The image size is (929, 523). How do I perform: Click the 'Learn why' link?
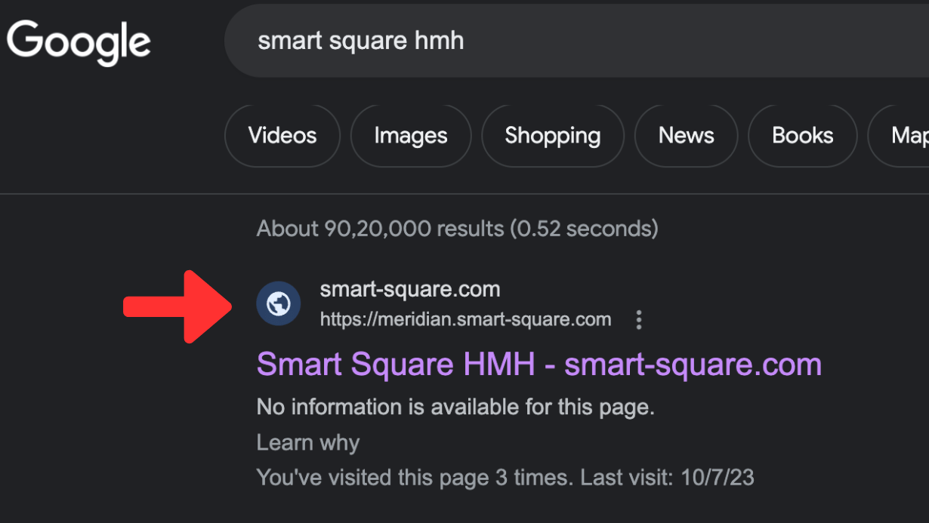(307, 443)
